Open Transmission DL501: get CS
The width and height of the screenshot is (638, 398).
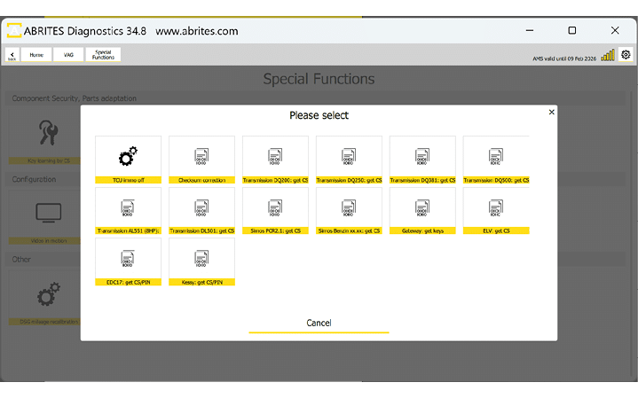point(201,211)
